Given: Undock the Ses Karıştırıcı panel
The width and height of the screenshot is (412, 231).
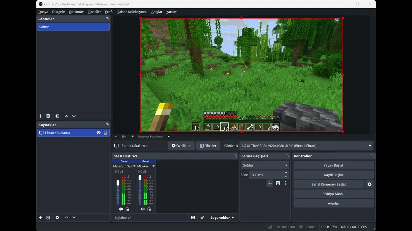Looking at the screenshot, I should (235, 156).
